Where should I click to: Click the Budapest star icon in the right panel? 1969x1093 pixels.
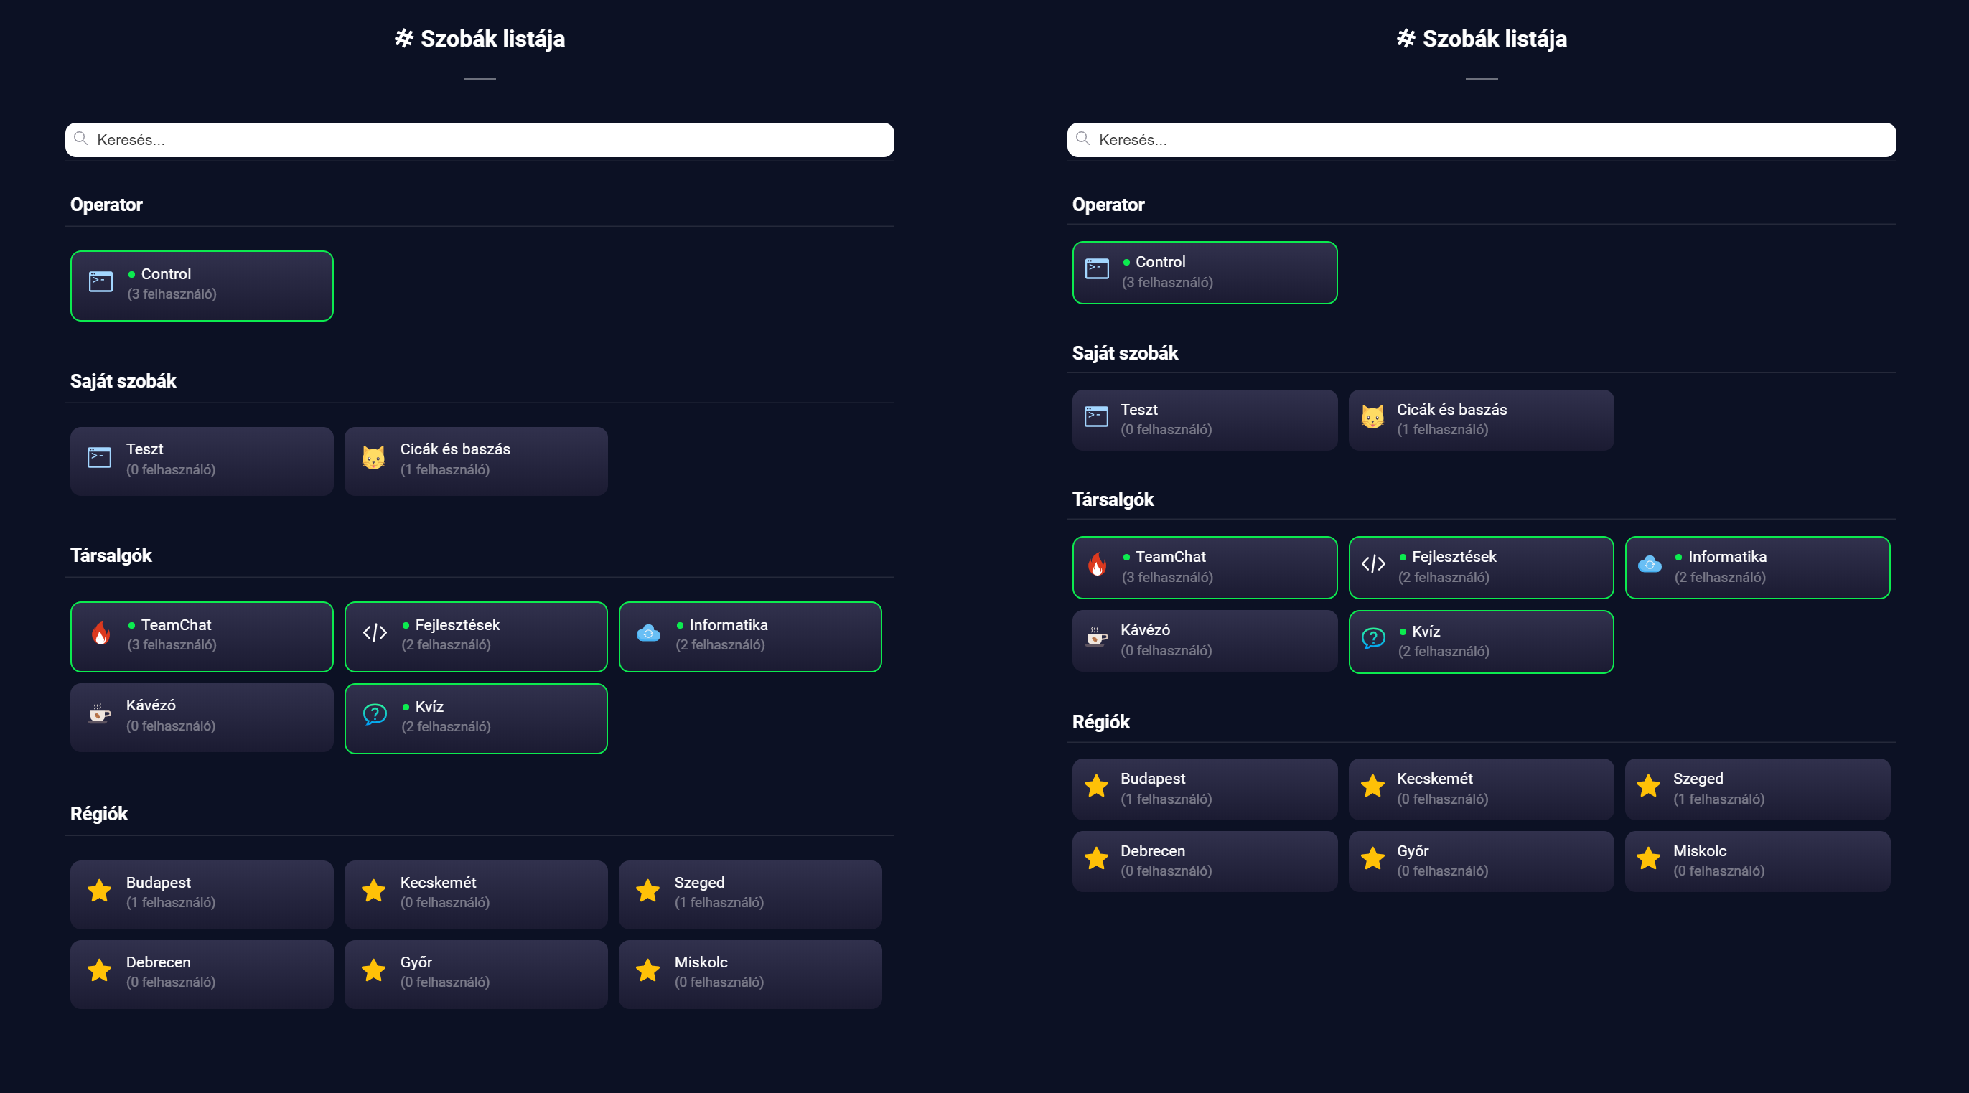click(x=1096, y=786)
